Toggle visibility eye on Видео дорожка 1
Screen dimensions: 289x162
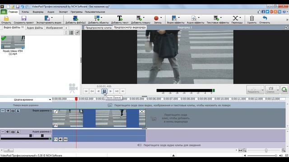point(8,111)
